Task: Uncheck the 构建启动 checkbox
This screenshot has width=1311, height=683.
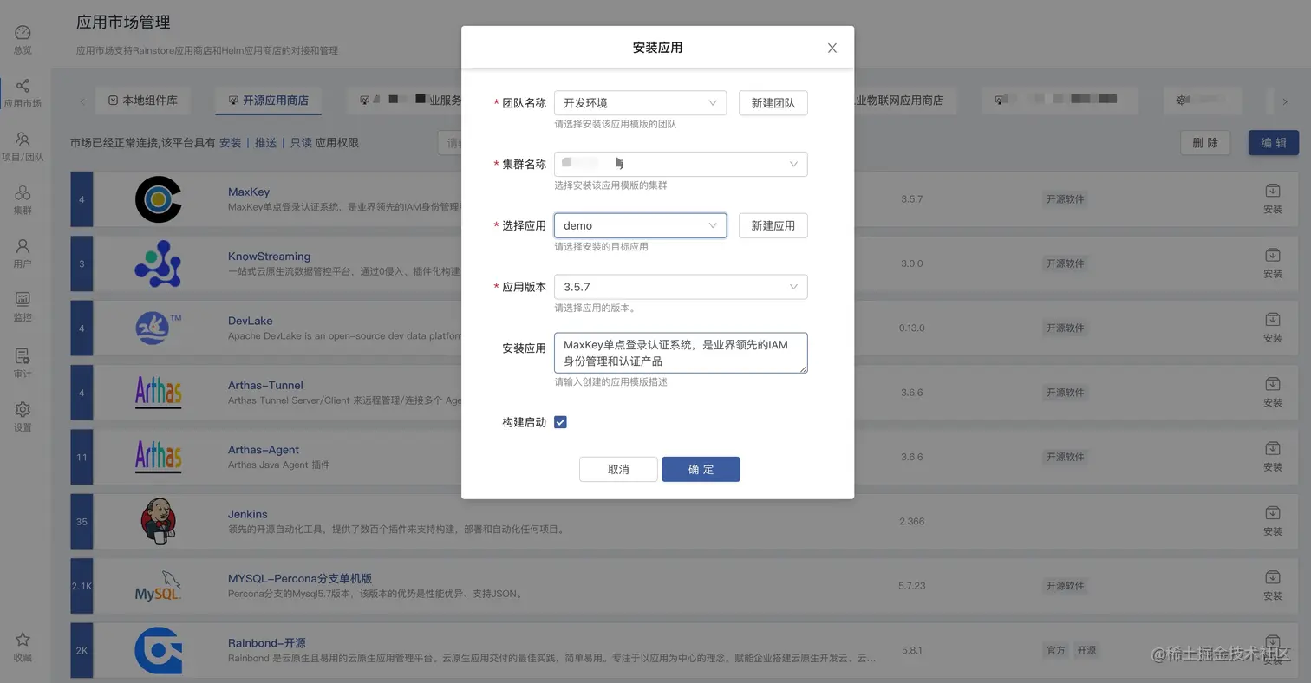Action: tap(560, 422)
